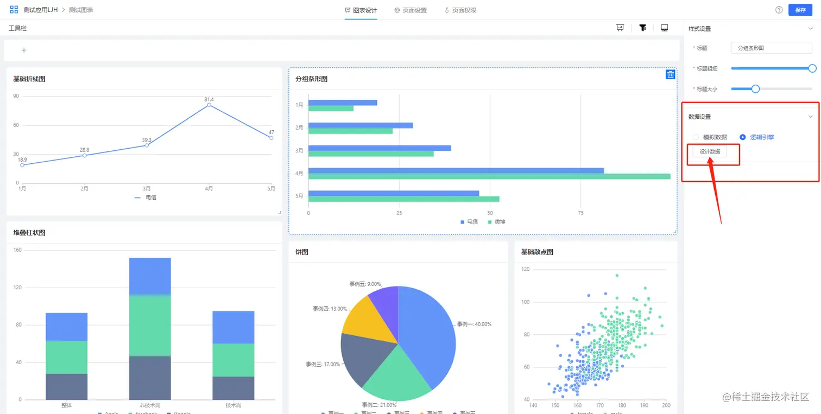This screenshot has width=821, height=414.
Task: Select the 基础折线图 chart title
Action: pos(29,79)
